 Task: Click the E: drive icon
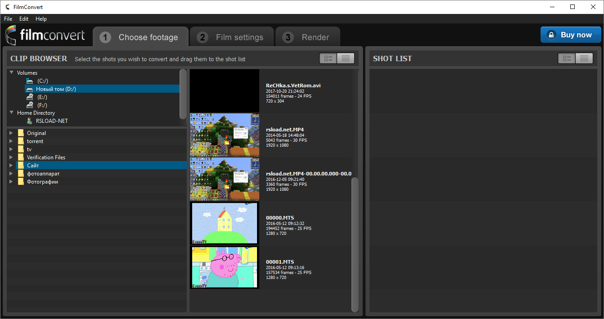pyautogui.click(x=30, y=97)
